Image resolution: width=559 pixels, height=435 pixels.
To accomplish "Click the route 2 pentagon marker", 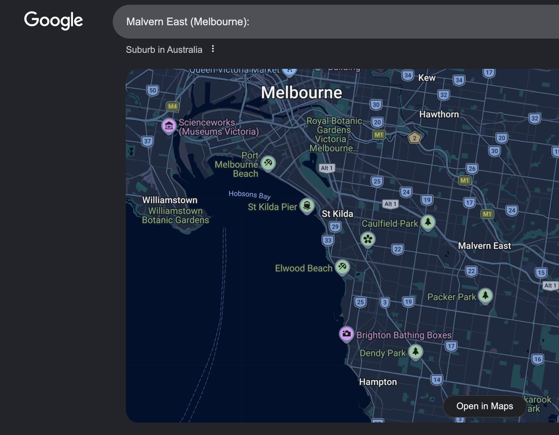I will [x=414, y=138].
